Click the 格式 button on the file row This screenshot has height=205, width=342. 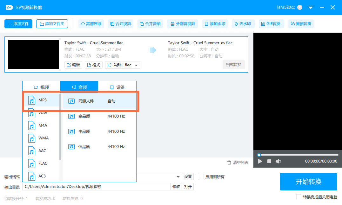pos(94,65)
